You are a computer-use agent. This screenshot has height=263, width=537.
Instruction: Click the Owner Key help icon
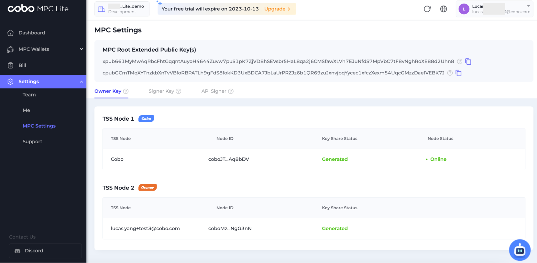pyautogui.click(x=126, y=91)
